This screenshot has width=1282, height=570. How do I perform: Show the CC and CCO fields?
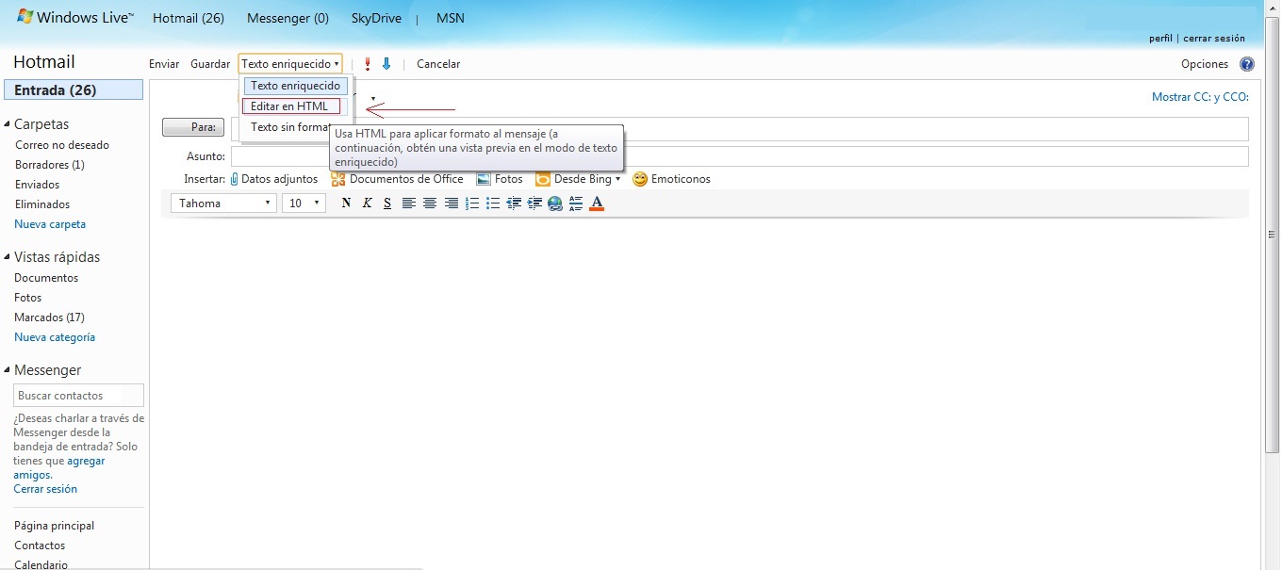coord(1200,97)
